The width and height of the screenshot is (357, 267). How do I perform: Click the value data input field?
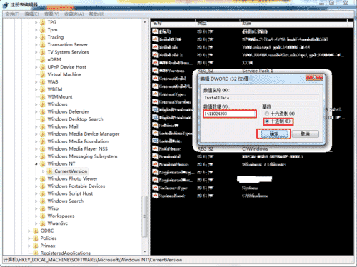[x=230, y=114]
